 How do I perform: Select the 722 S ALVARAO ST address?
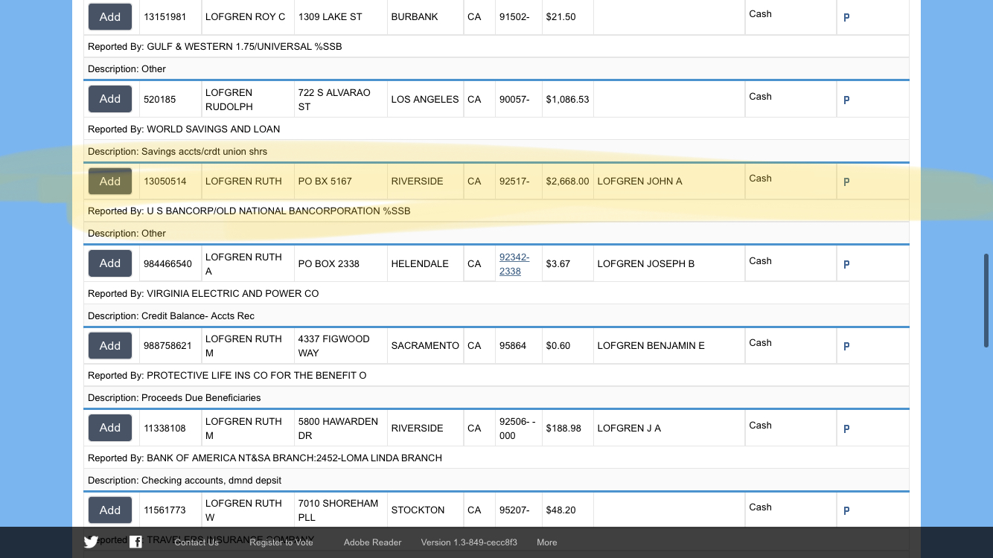pyautogui.click(x=334, y=100)
